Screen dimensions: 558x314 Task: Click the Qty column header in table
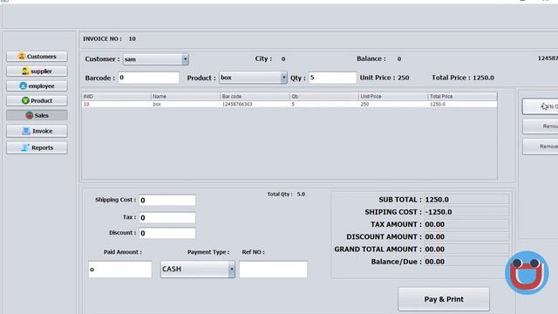(323, 97)
